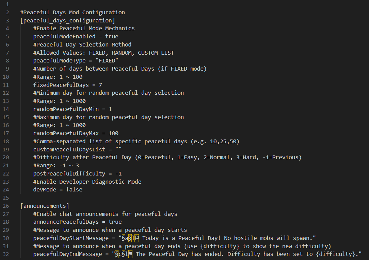
Task: Click CUSTOM_LIST in the allowed values comment
Action: (x=156, y=53)
